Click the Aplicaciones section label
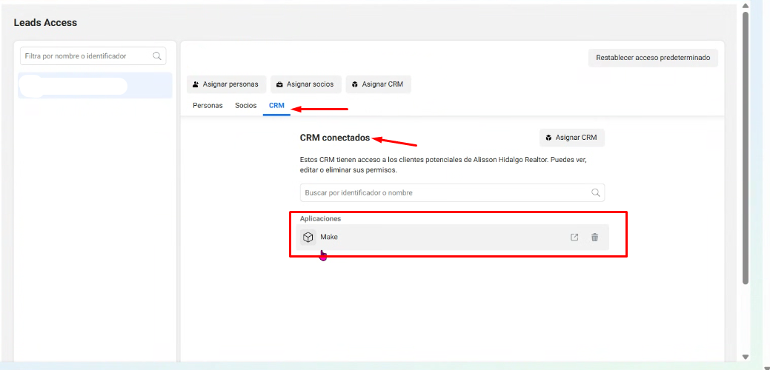 coord(320,218)
